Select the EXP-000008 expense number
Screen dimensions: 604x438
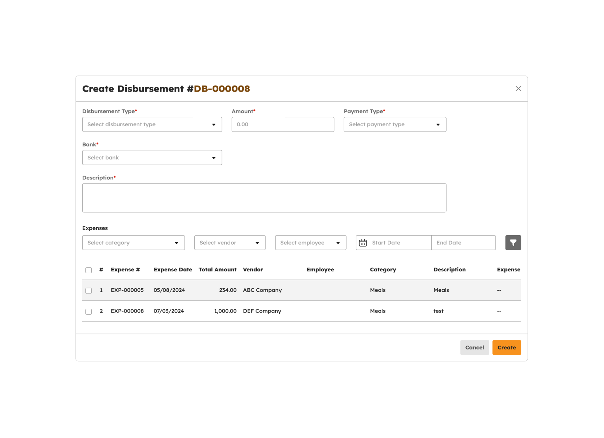tap(127, 311)
